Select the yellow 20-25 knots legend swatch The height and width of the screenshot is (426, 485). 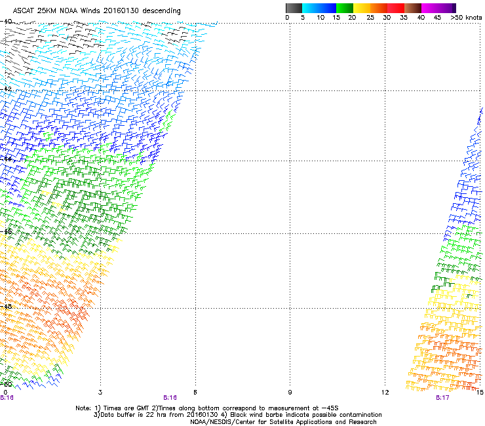(x=362, y=8)
